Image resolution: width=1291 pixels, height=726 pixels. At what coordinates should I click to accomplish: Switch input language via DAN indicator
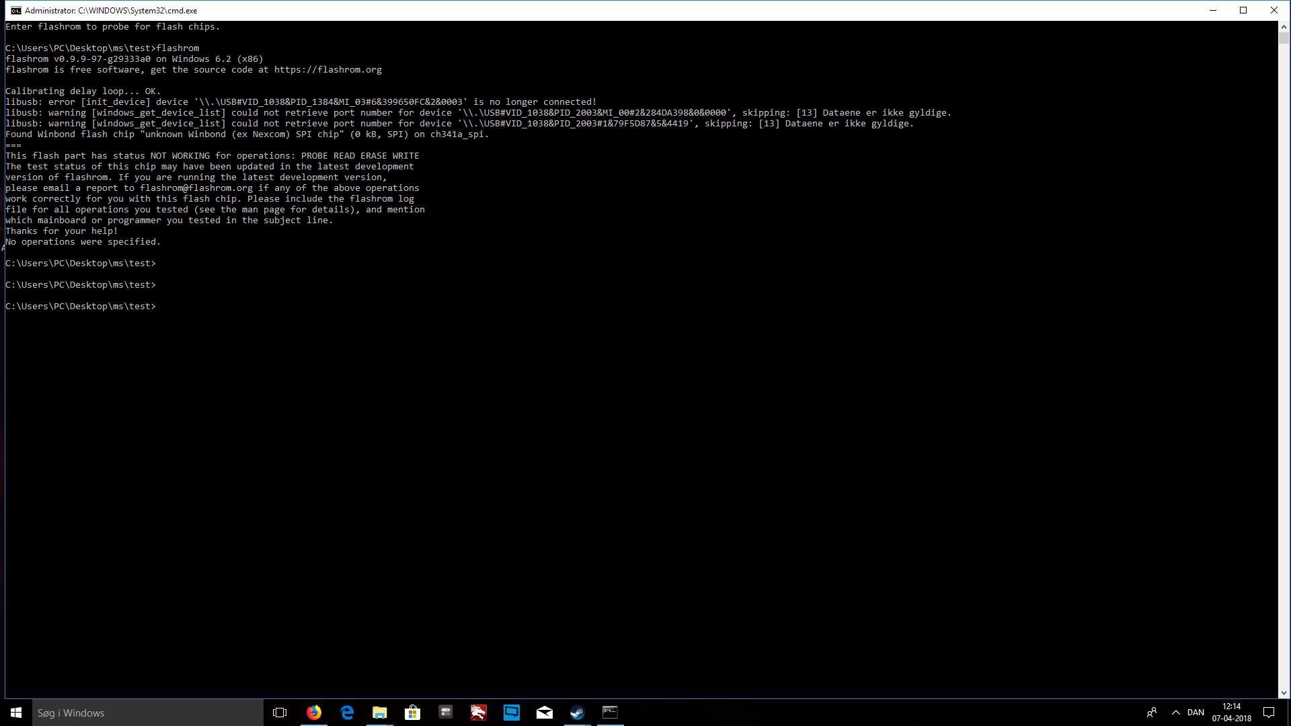point(1196,713)
